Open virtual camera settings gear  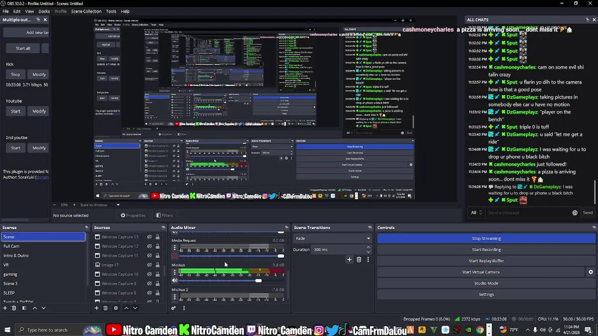[591, 272]
